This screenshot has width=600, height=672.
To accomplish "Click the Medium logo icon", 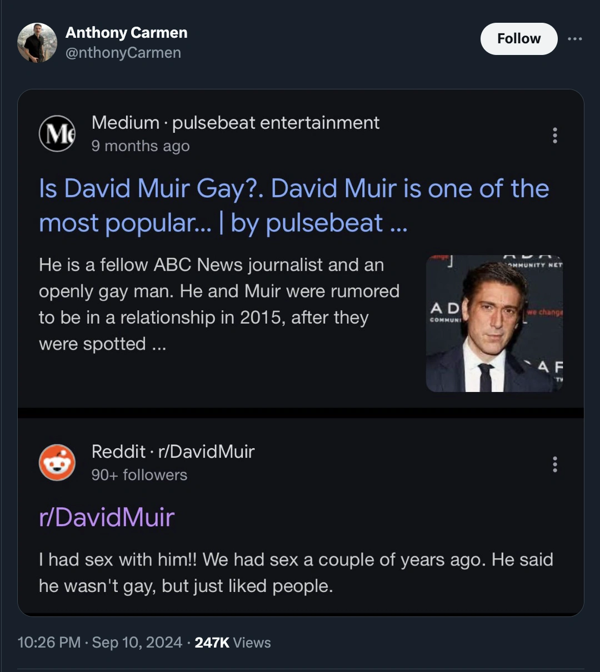I will [57, 134].
